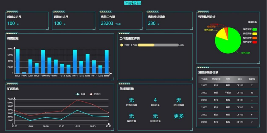This screenshot has height=133, width=267.
Task: Click the 10:06 bar in 微震信息 chart
Action: [24, 73]
